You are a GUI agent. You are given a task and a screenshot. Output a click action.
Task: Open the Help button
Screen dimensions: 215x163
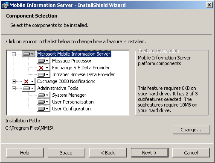pos(25,153)
